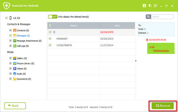Uncheck the 10/19/1970 message row checkbox
178x112 pixels.
[x=50, y=32]
